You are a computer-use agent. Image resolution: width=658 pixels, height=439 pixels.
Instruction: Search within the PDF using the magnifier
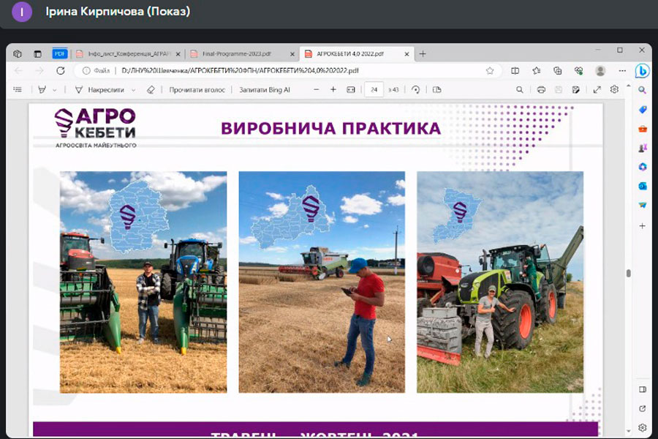click(520, 89)
